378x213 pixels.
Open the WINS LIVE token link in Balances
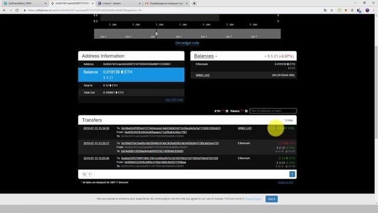(203, 75)
